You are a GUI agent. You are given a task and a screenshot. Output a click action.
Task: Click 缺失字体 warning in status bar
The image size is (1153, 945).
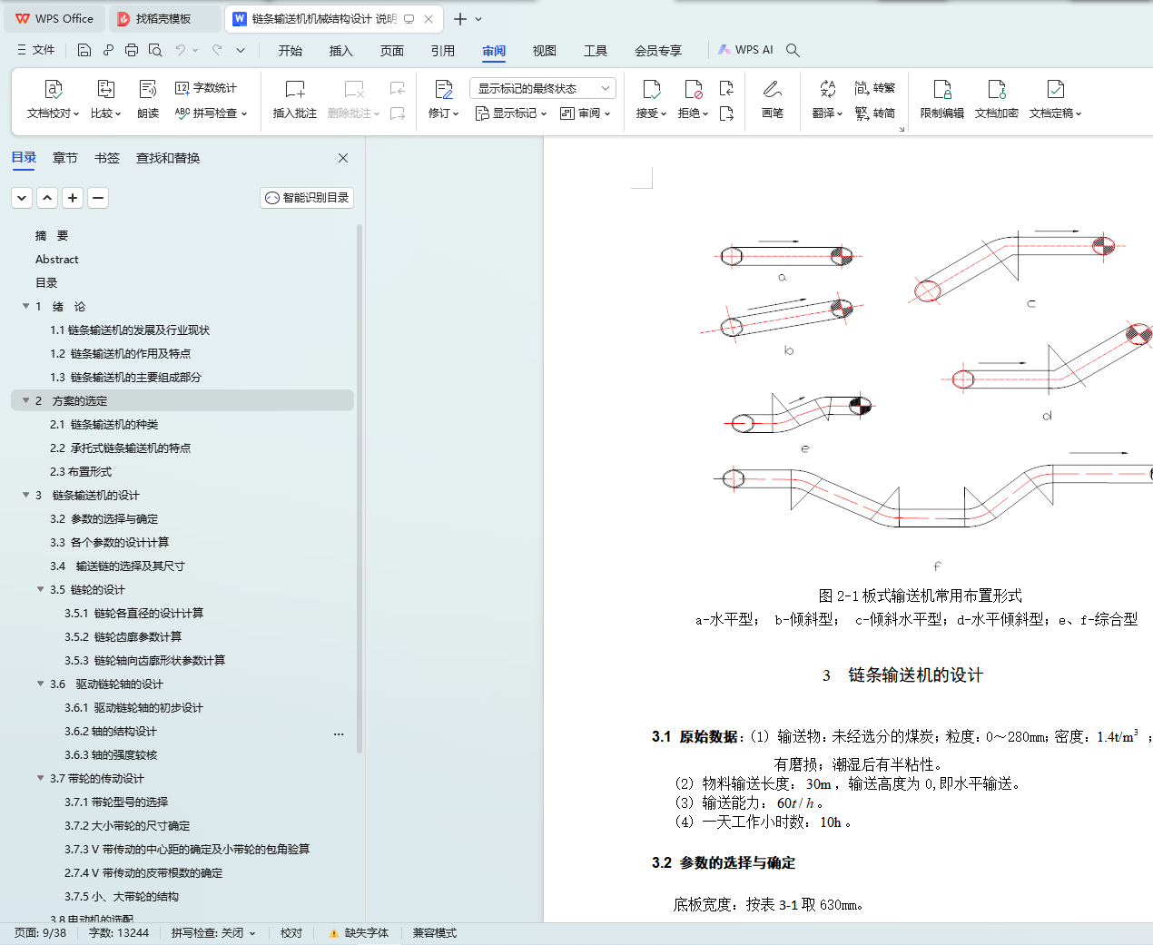click(x=359, y=933)
